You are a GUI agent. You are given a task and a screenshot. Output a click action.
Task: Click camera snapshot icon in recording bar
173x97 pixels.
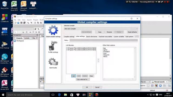[x=159, y=2]
